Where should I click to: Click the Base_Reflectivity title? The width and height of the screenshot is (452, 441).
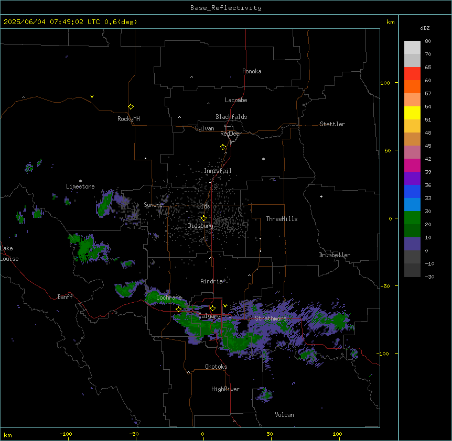(x=226, y=8)
